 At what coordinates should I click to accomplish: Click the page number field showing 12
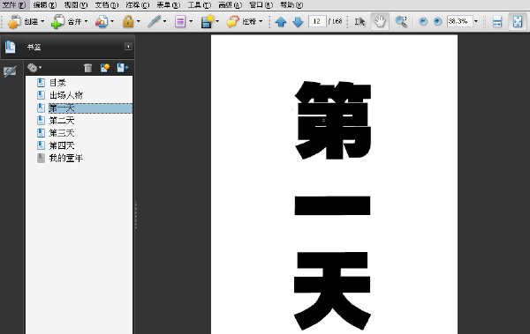click(317, 21)
